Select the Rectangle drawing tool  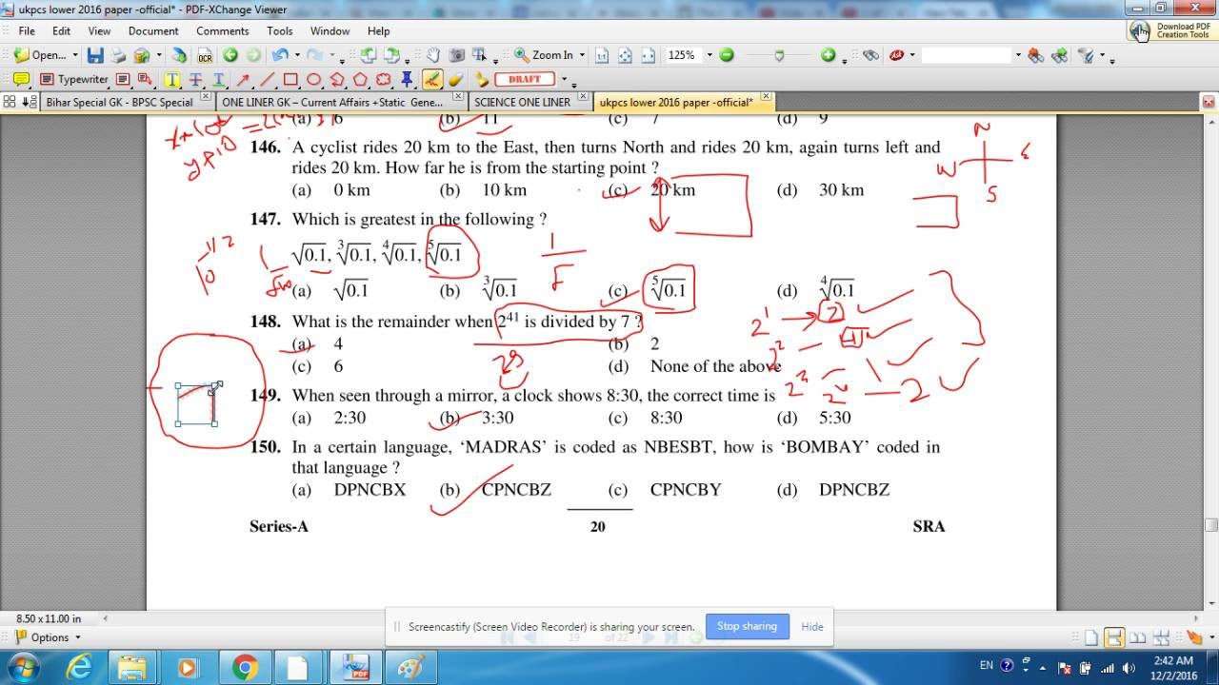pos(290,79)
